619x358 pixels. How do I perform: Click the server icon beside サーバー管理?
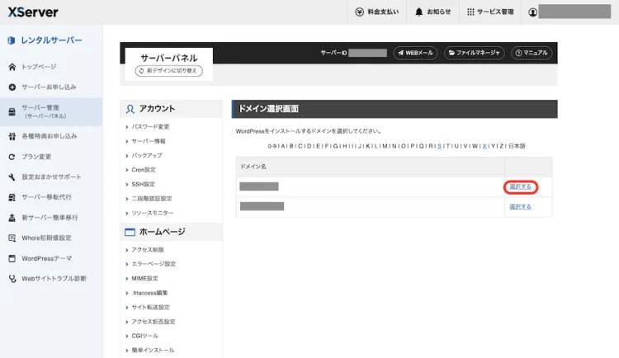pyautogui.click(x=12, y=111)
